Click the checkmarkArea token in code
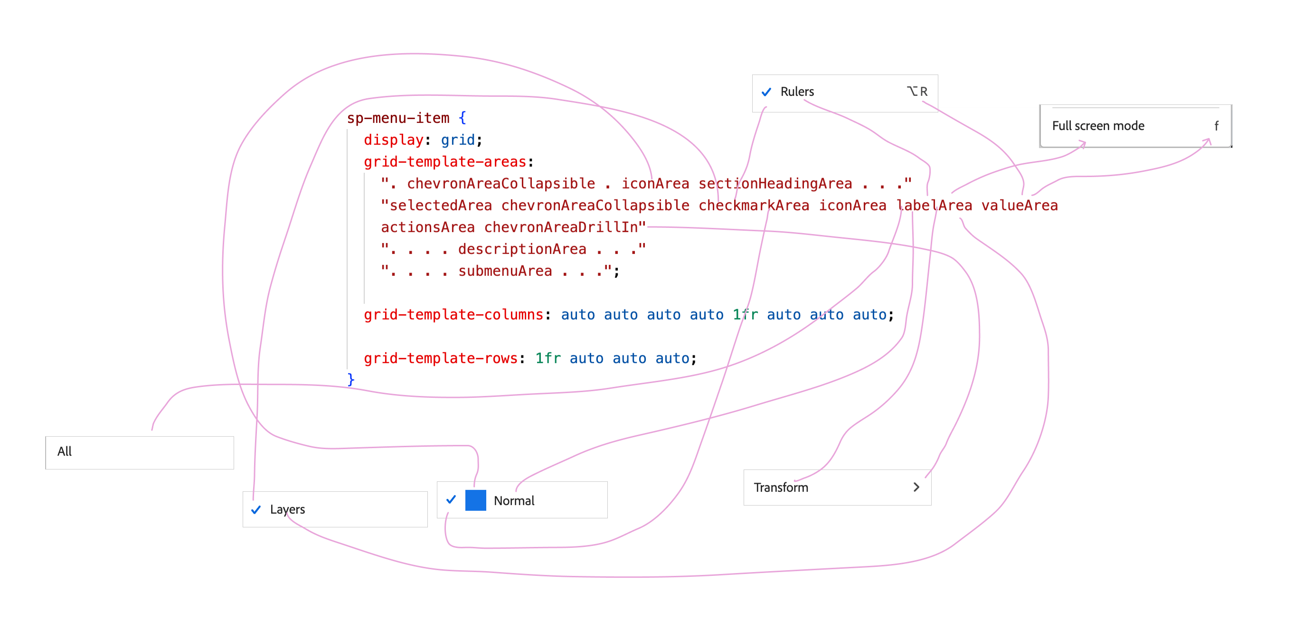 [x=754, y=206]
